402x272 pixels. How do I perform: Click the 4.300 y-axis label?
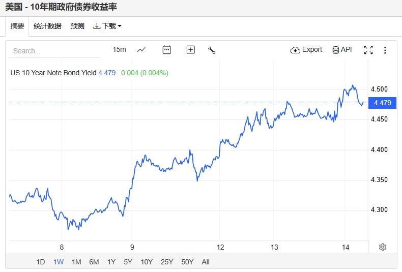click(379, 210)
